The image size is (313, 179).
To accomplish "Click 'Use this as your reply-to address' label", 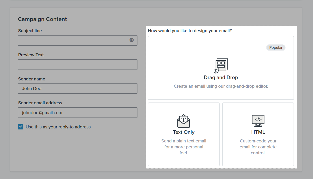I will [x=58, y=127].
